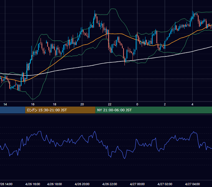Viewport: 212px width, 187px height.
Task: Click the blue session bar before London
Action: coord(12,110)
